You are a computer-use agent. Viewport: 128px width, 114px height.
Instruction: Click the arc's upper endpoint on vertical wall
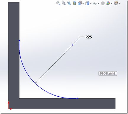(19, 41)
